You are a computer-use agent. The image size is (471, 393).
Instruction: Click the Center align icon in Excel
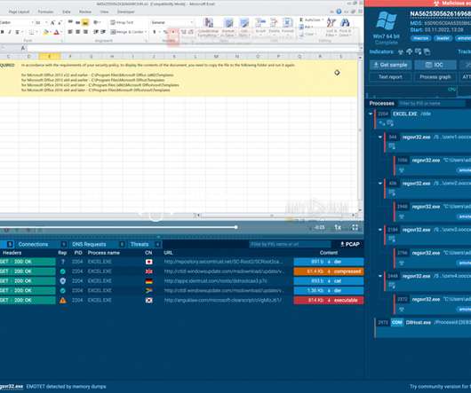78,32
